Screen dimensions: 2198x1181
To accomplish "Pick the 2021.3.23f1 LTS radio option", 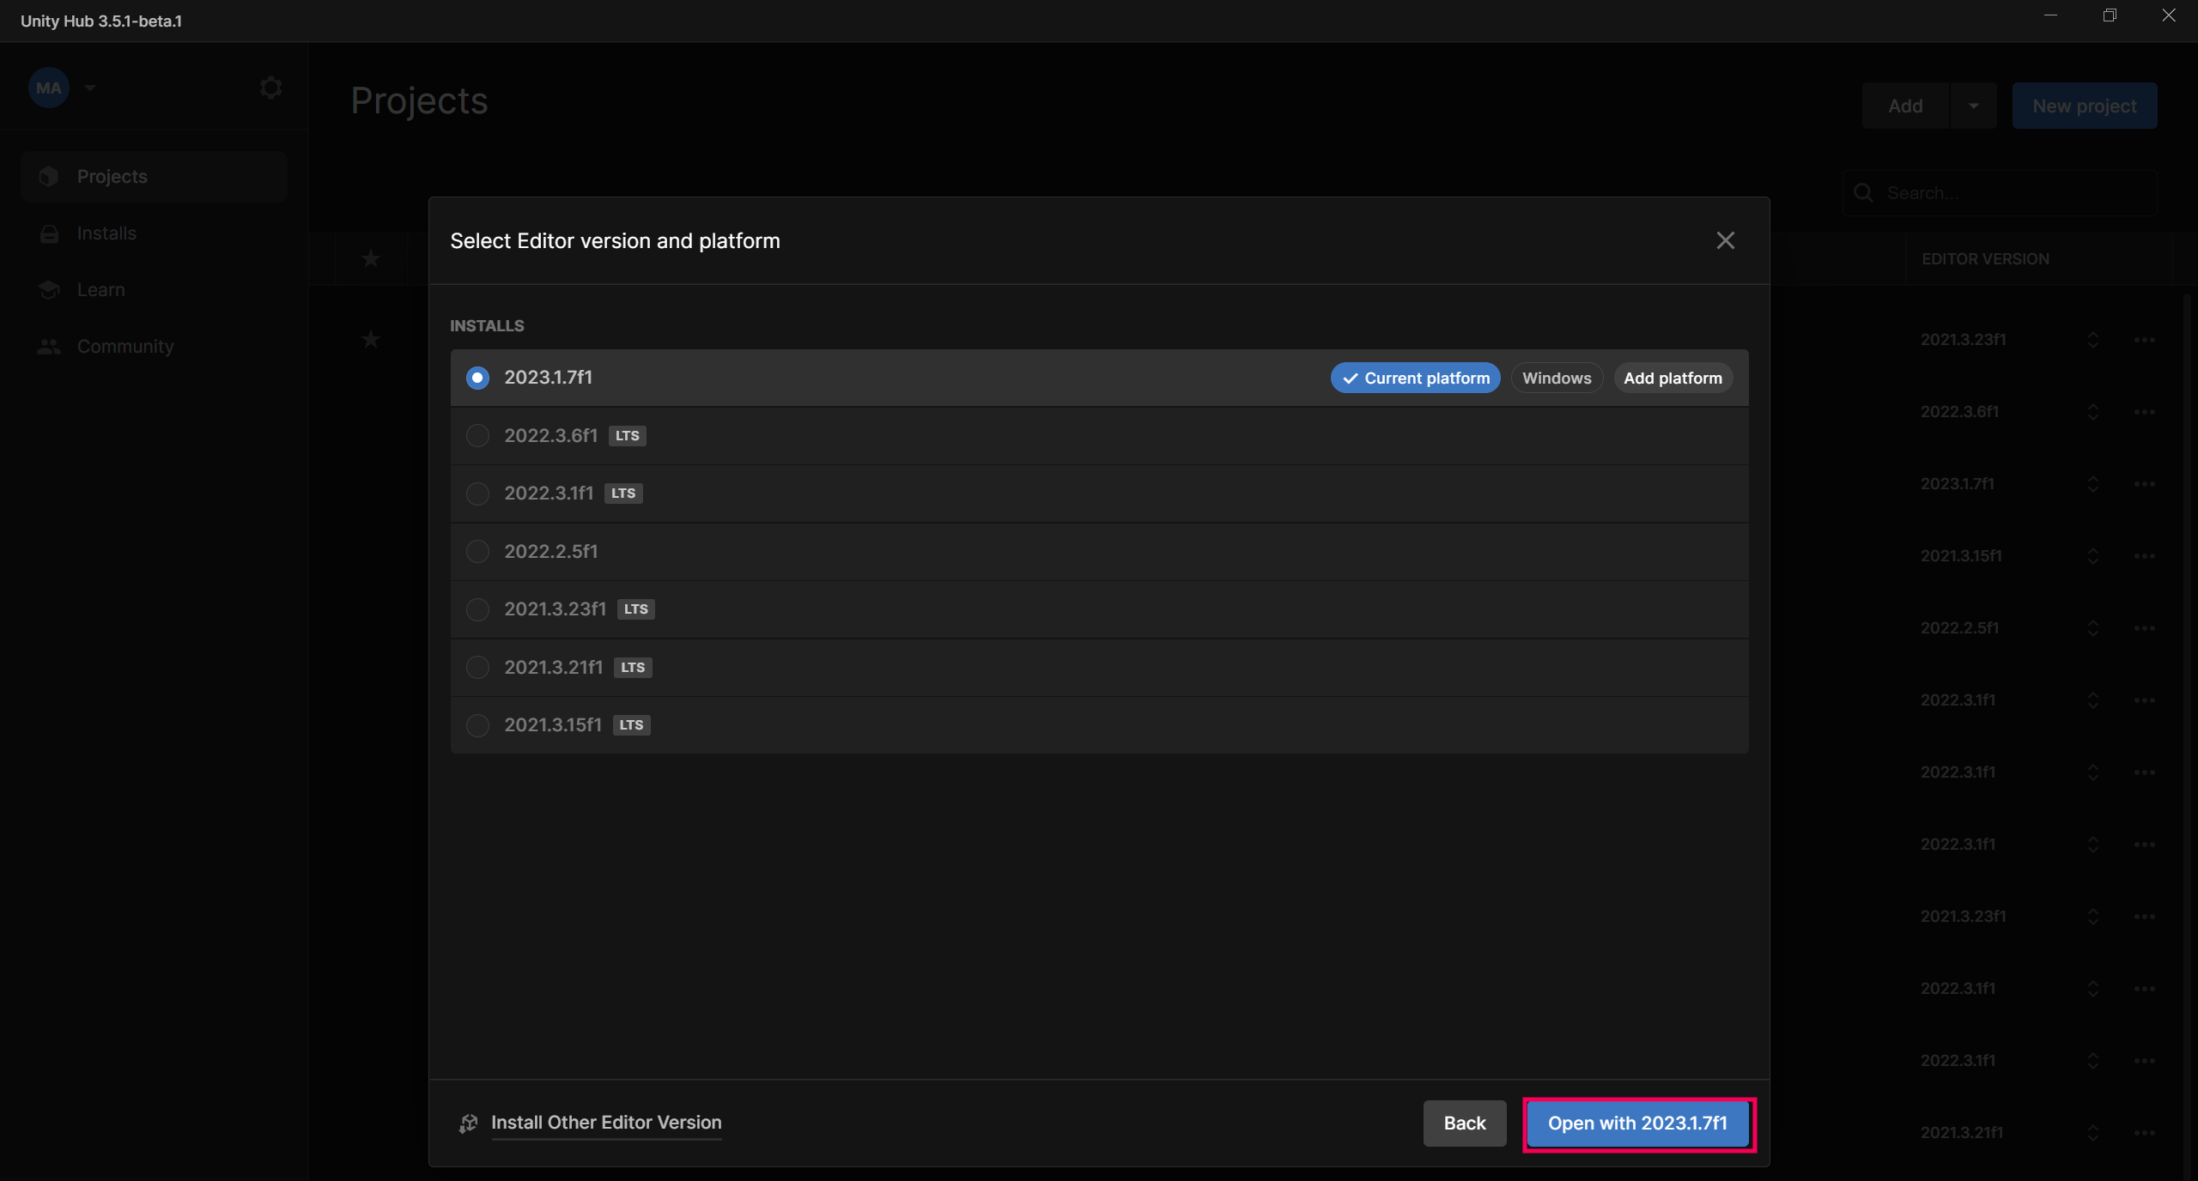I will click(x=477, y=609).
